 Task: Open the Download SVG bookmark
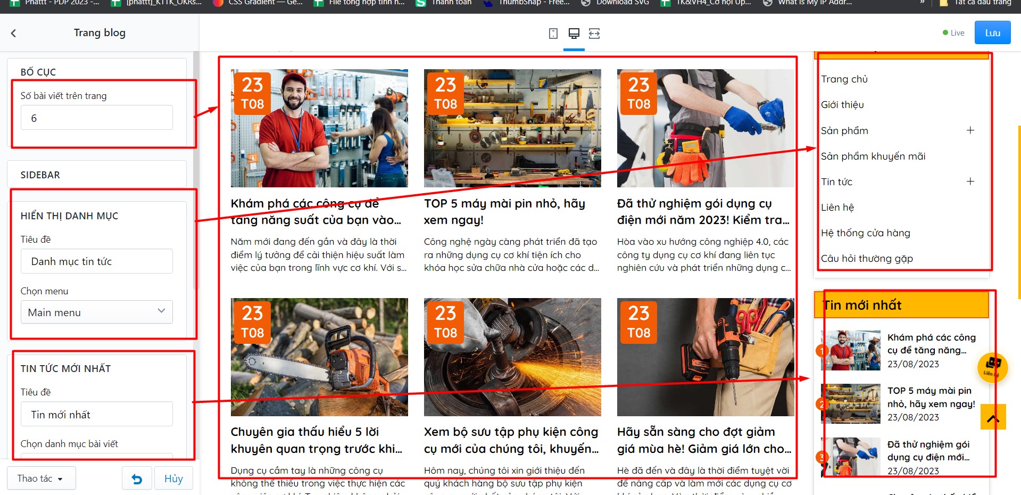click(x=615, y=3)
